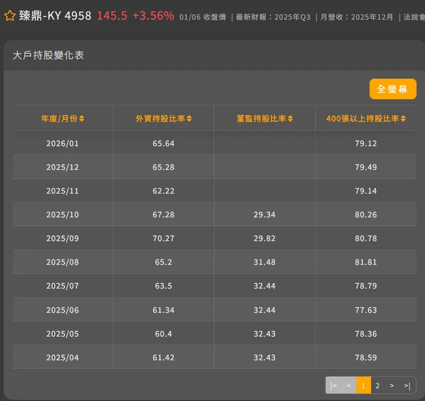Image resolution: width=425 pixels, height=401 pixels.
Task: Select the 2025/11 row date cell
Action: [63, 191]
